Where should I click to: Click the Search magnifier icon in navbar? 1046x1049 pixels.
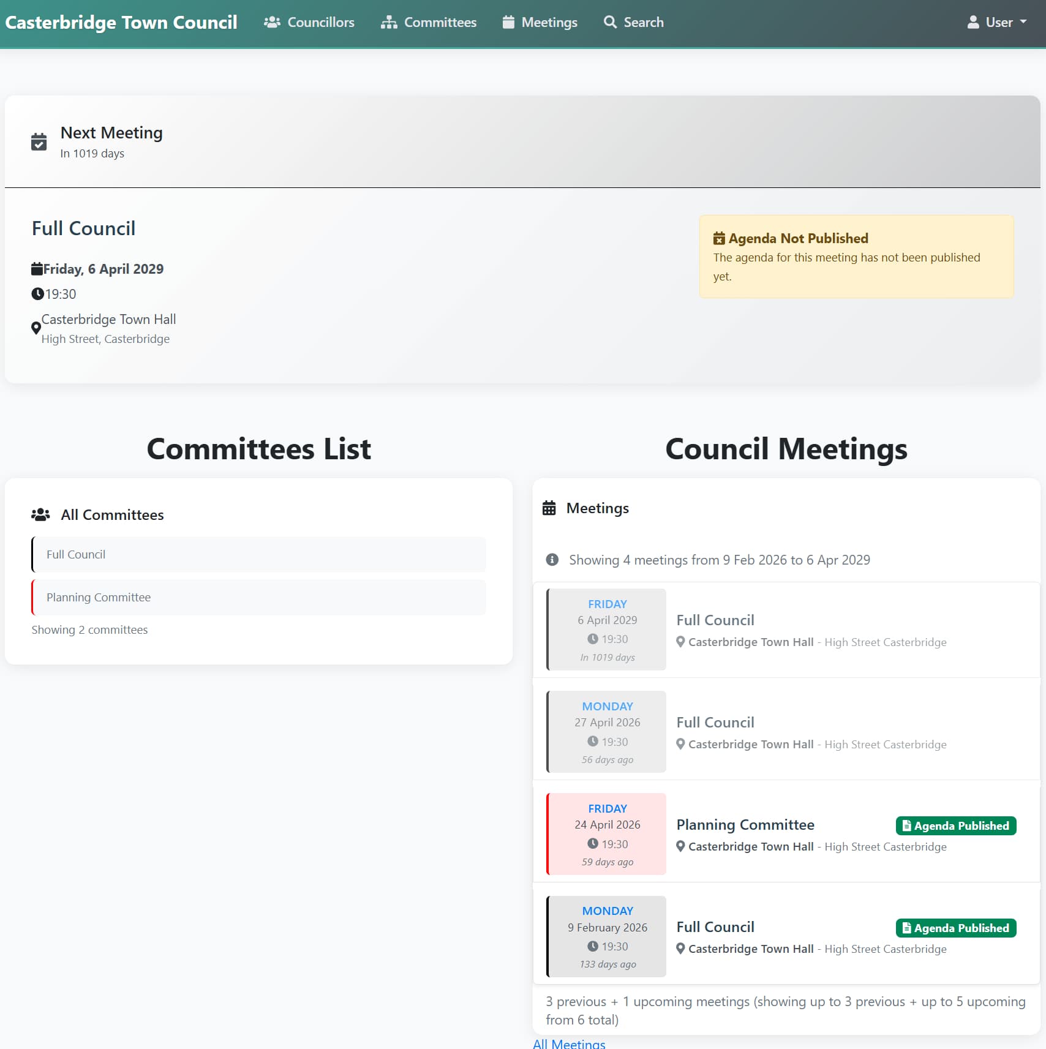tap(610, 22)
